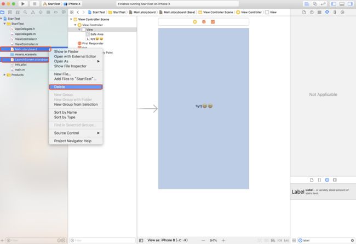Collapse the StartTest group folder

click(x=4, y=24)
